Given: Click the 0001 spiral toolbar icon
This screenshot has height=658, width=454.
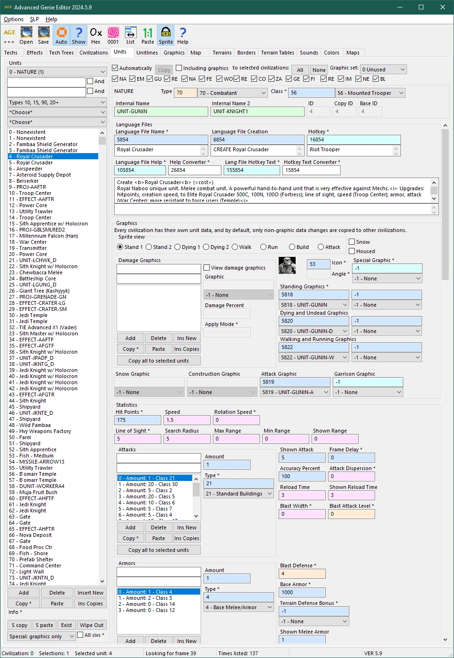Looking at the screenshot, I should (113, 36).
